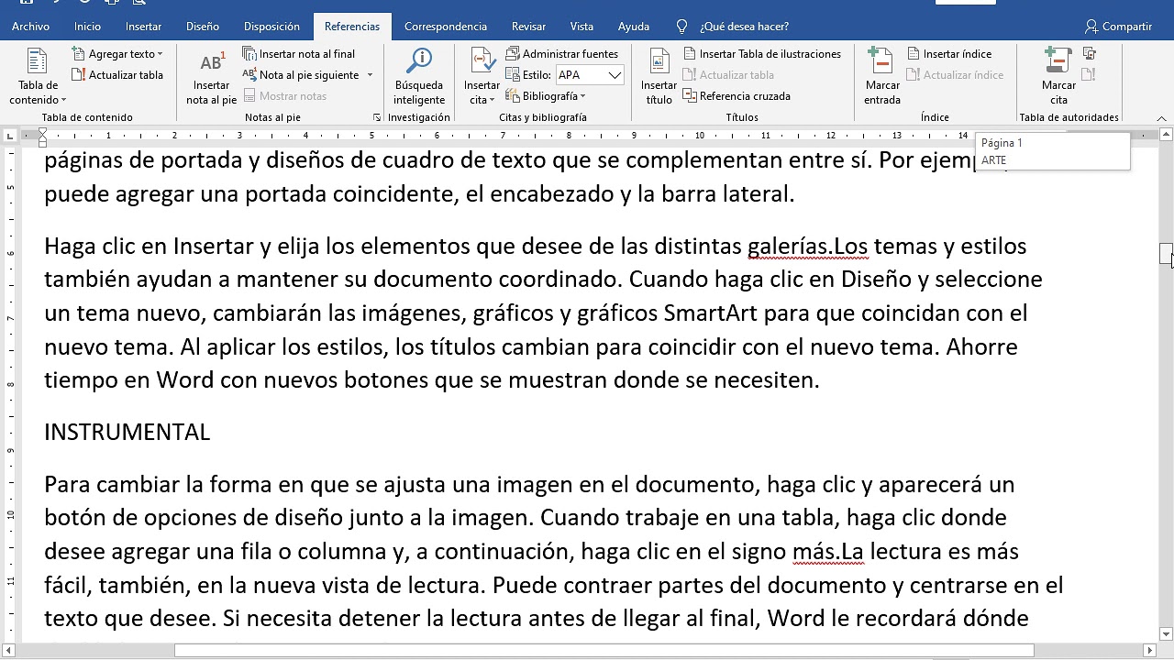Click Insertar índice
Image resolution: width=1174 pixels, height=660 pixels.
pos(949,54)
